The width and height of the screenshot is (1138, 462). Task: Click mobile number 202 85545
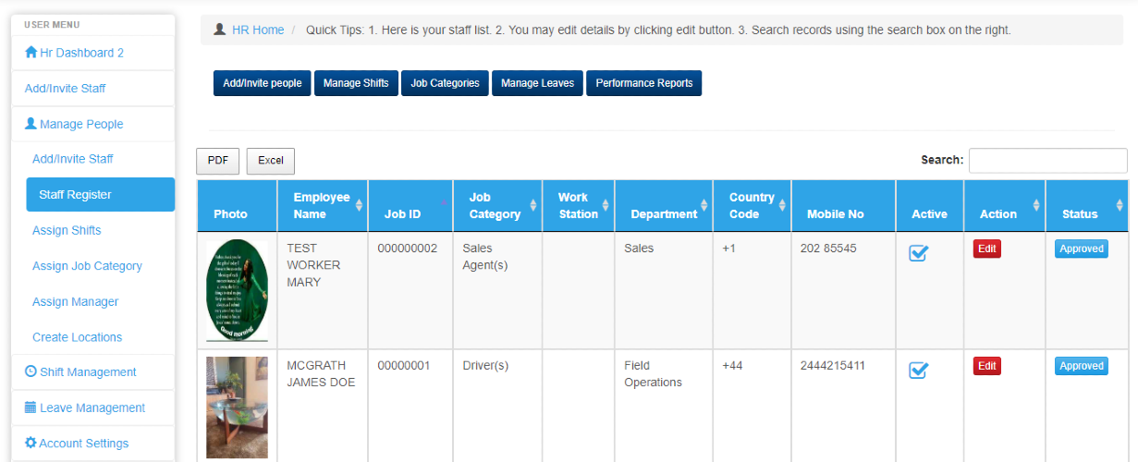click(828, 249)
